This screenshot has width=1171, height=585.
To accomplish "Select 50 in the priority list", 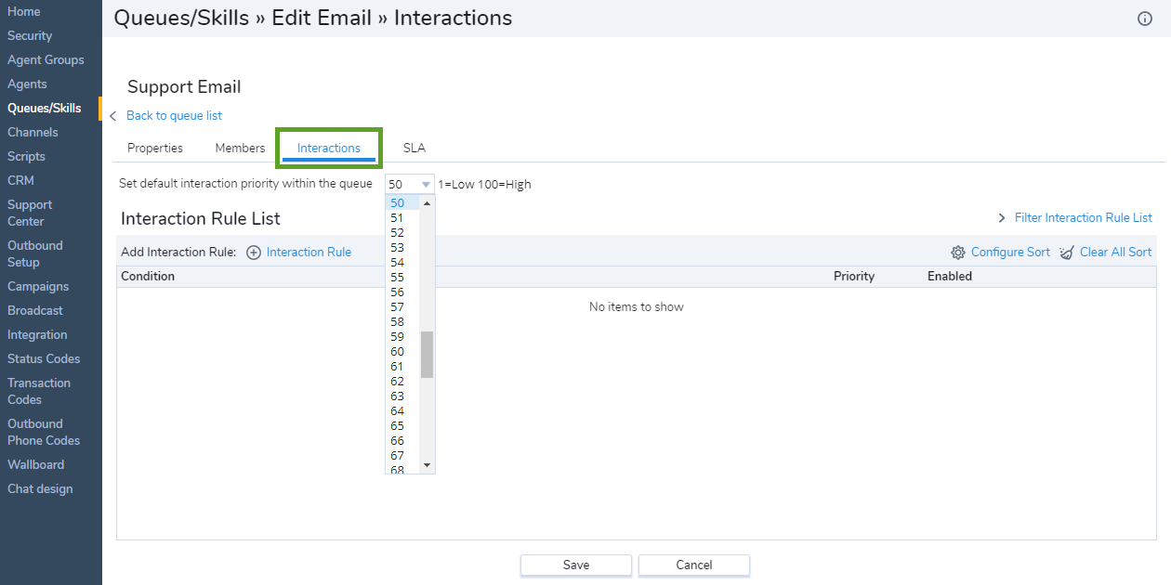I will 402,202.
